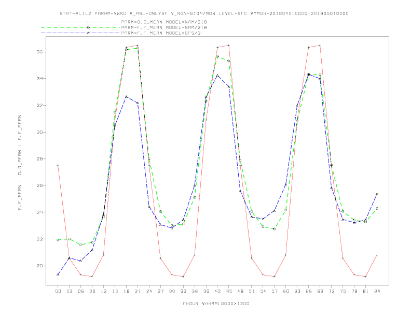411x317 pixels.
Task: Click the y-axis tick label 32
Action: click(x=40, y=105)
